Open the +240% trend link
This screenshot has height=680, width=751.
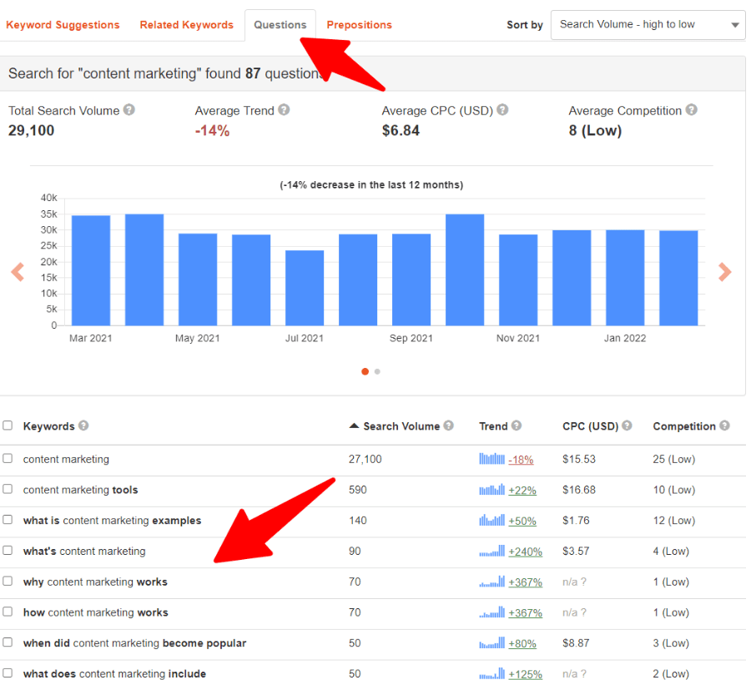pyautogui.click(x=525, y=552)
